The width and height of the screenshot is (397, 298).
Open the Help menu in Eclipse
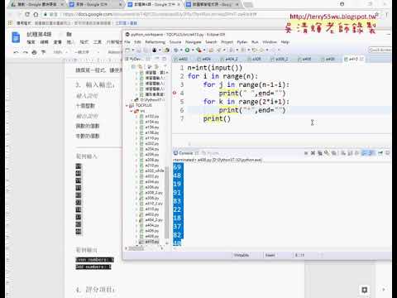point(285,42)
